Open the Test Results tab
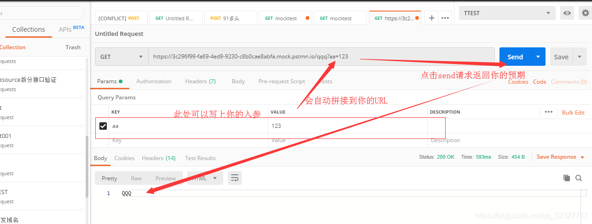The width and height of the screenshot is (592, 224). [200, 158]
